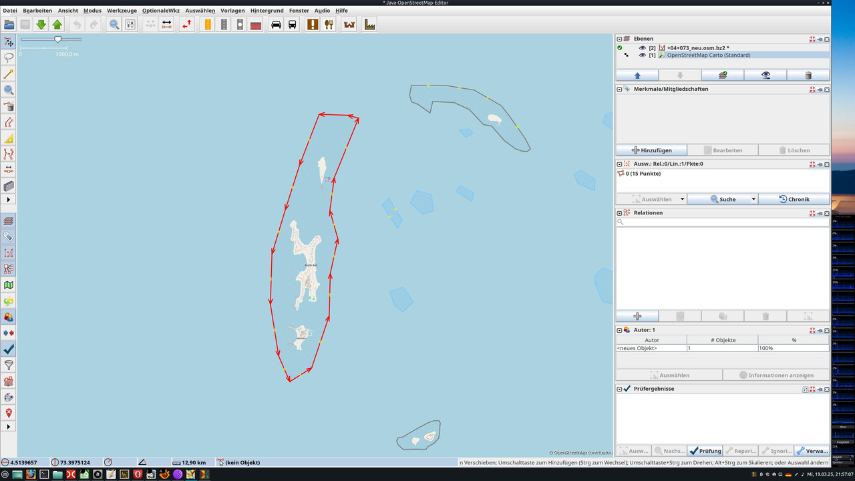Collapse the Relationen panel
This screenshot has width=855, height=481.
pos(619,213)
